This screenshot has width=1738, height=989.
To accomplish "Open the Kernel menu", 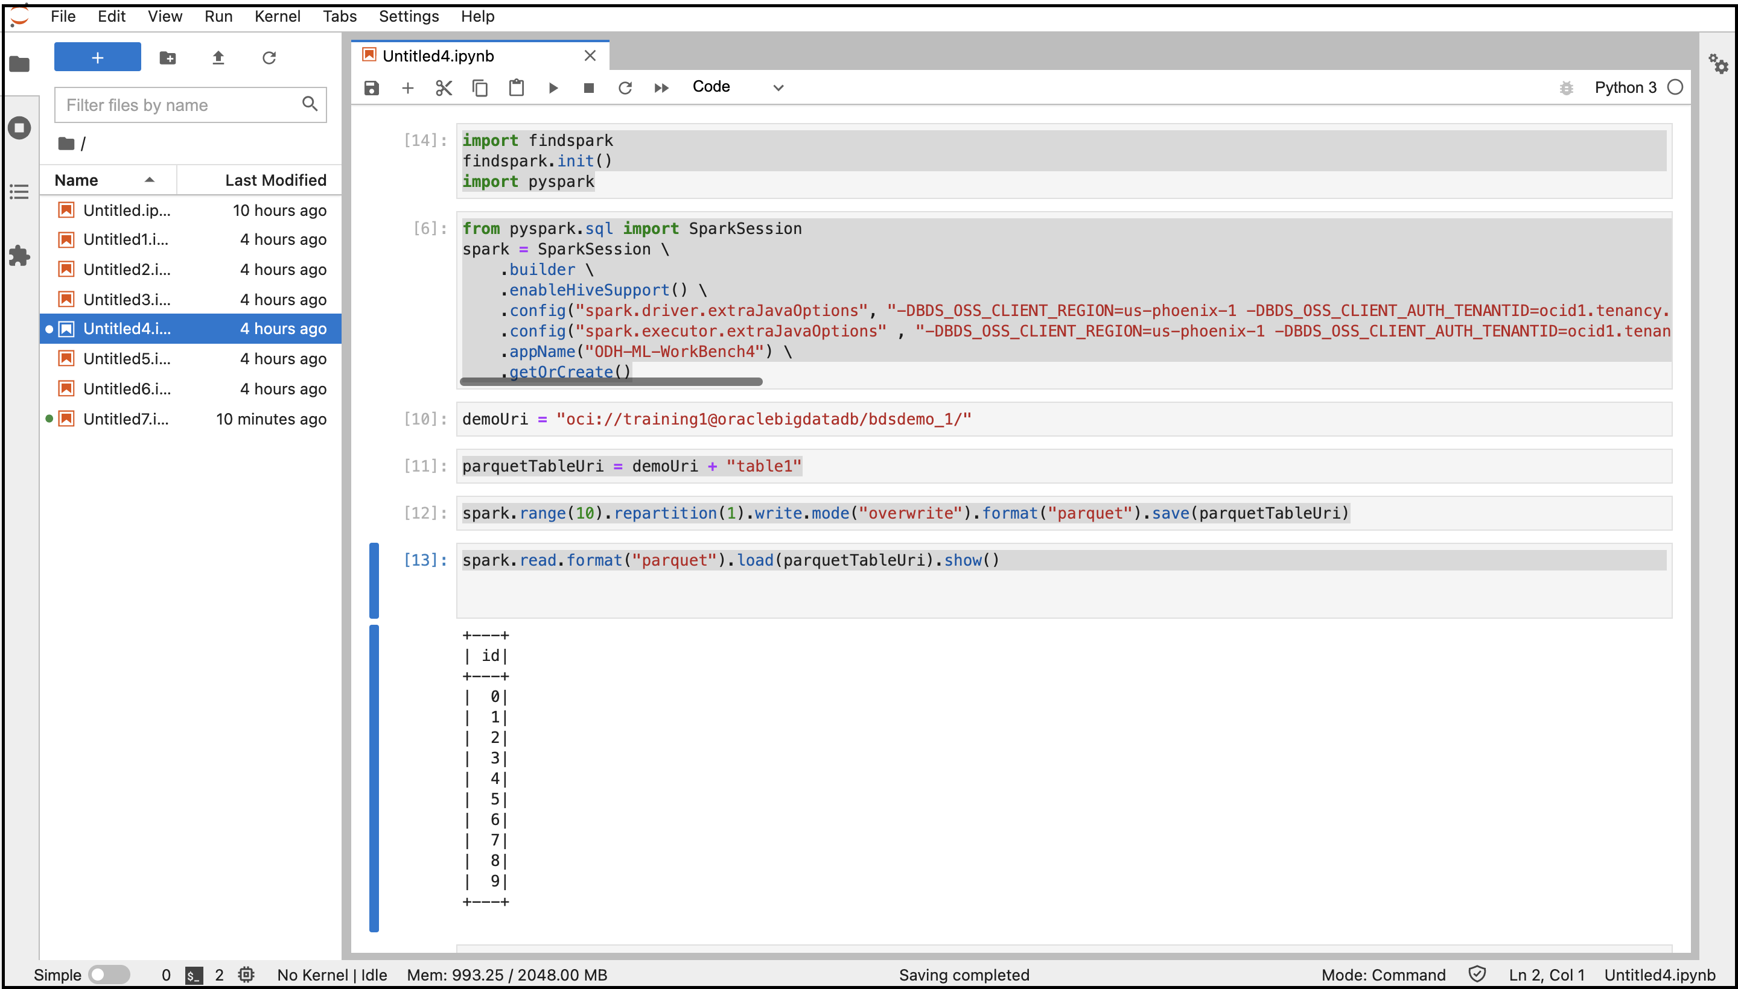I will point(278,16).
